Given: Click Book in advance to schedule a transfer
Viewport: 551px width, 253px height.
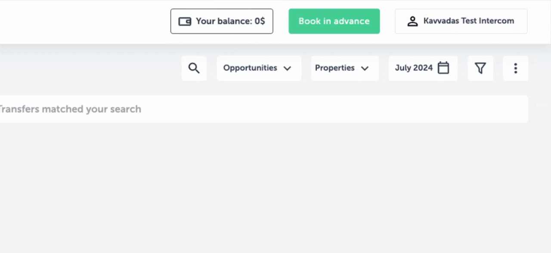Looking at the screenshot, I should click(x=334, y=21).
